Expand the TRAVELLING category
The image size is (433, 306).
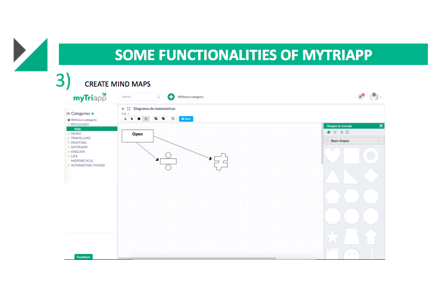(x=69, y=138)
